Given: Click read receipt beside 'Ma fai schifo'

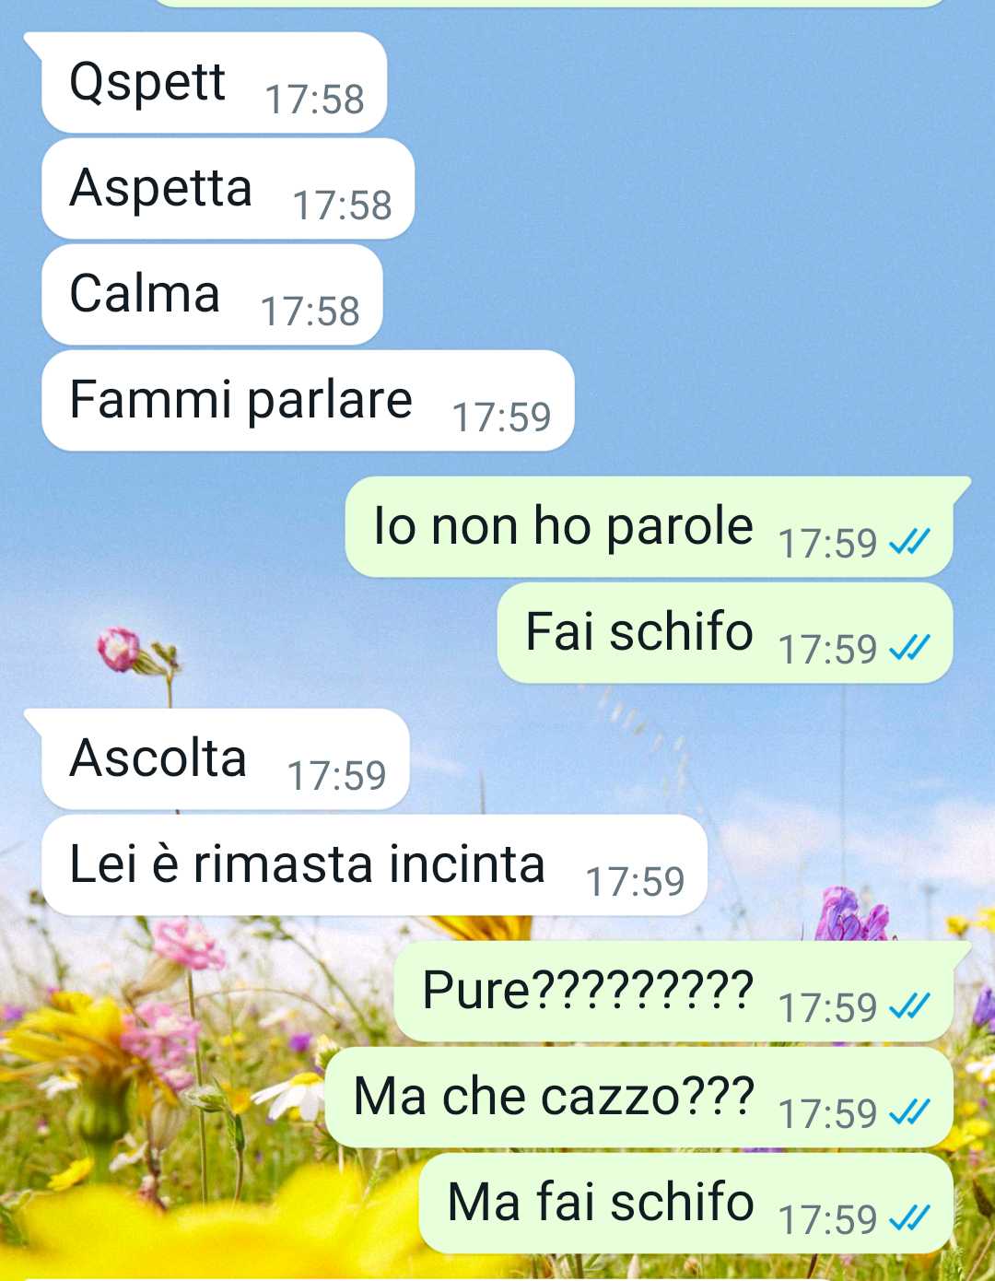Looking at the screenshot, I should click(908, 1218).
